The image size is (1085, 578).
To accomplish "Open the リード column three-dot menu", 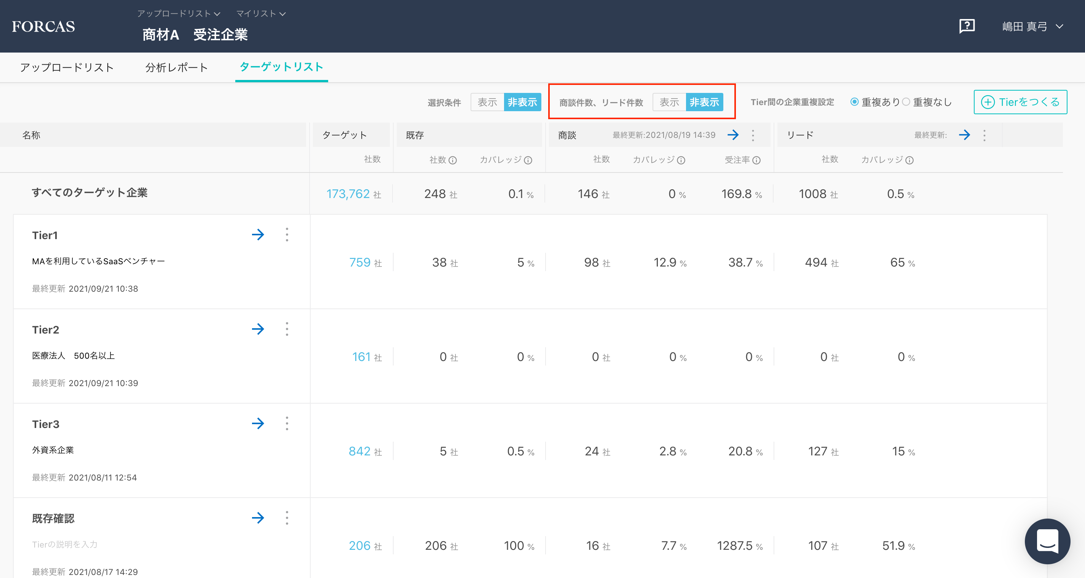I will (x=984, y=135).
